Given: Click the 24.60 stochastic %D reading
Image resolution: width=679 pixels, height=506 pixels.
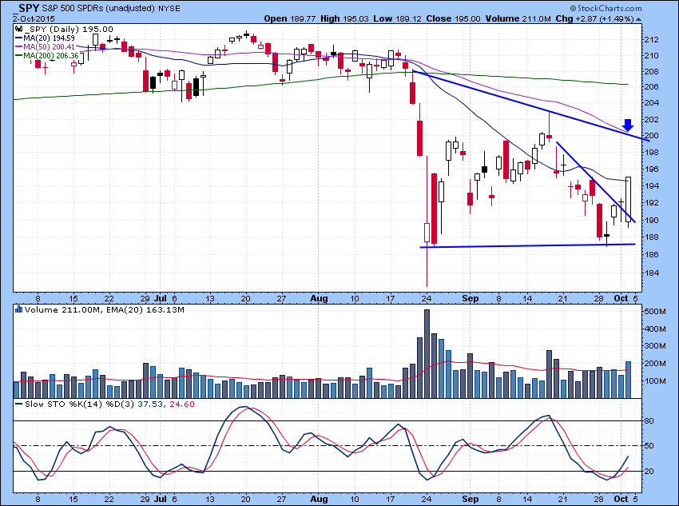Looking at the screenshot, I should tap(181, 404).
